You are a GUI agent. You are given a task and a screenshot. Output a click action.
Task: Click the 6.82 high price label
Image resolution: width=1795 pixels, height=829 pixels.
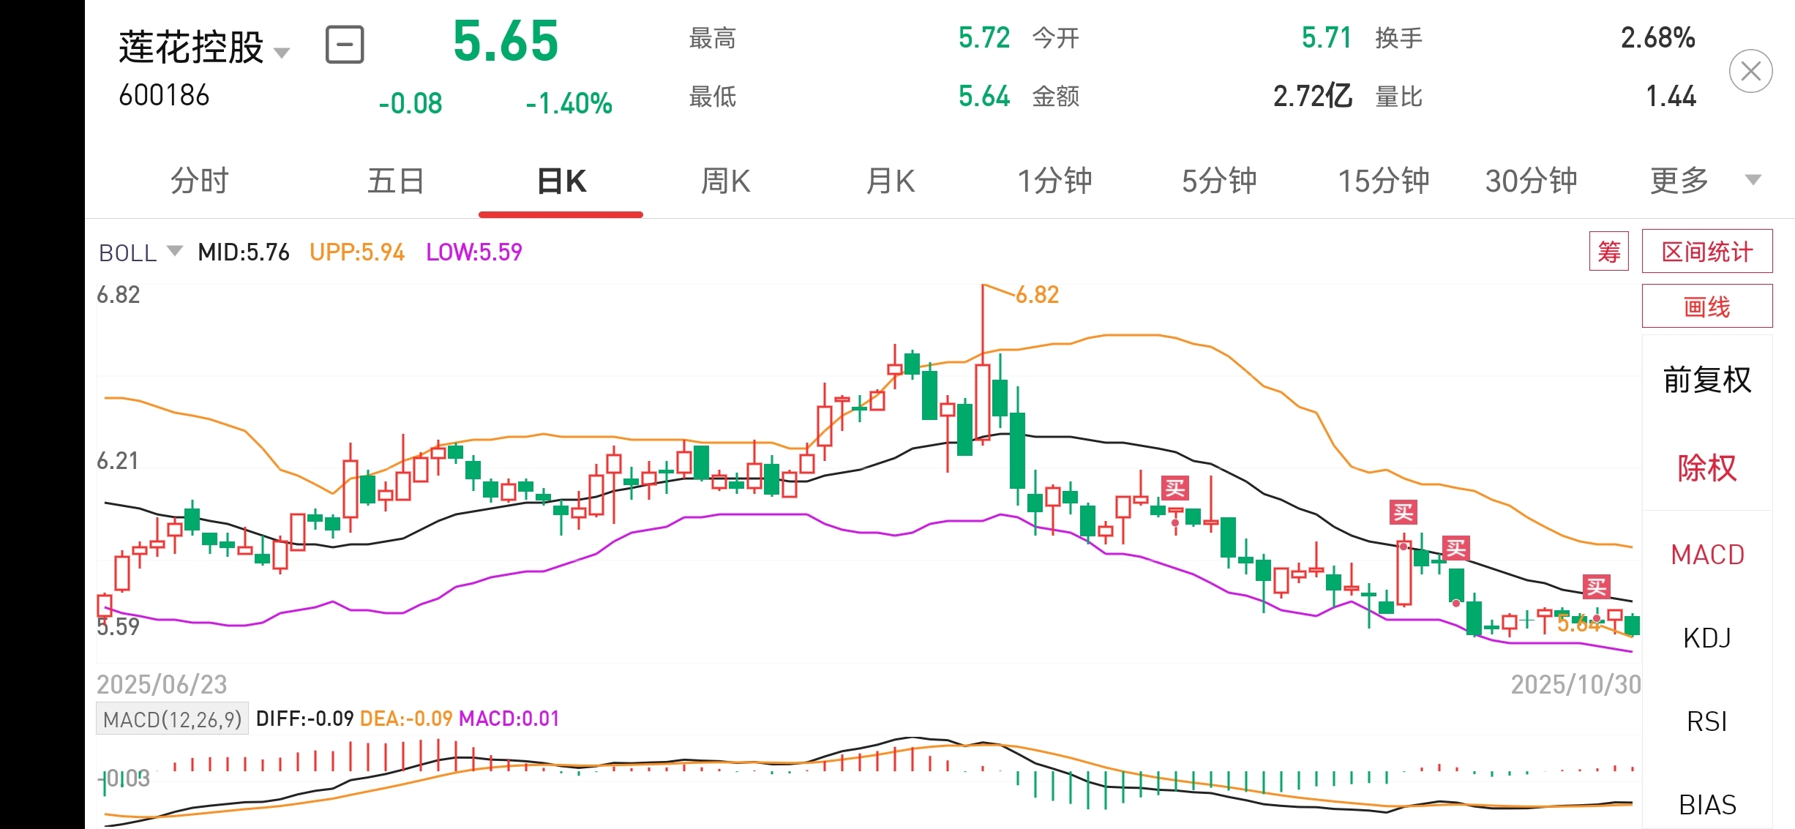[1037, 295]
